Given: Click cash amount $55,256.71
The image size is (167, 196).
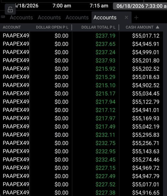Looking at the screenshot, I should (x=146, y=143).
